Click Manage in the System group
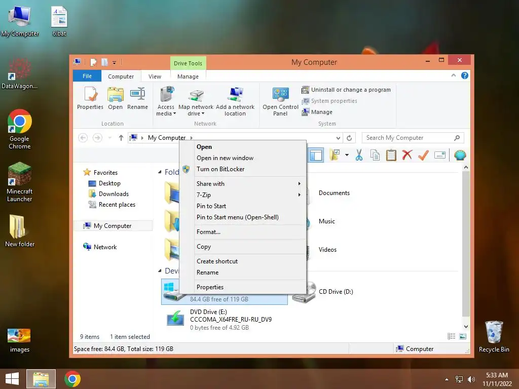 [317, 112]
